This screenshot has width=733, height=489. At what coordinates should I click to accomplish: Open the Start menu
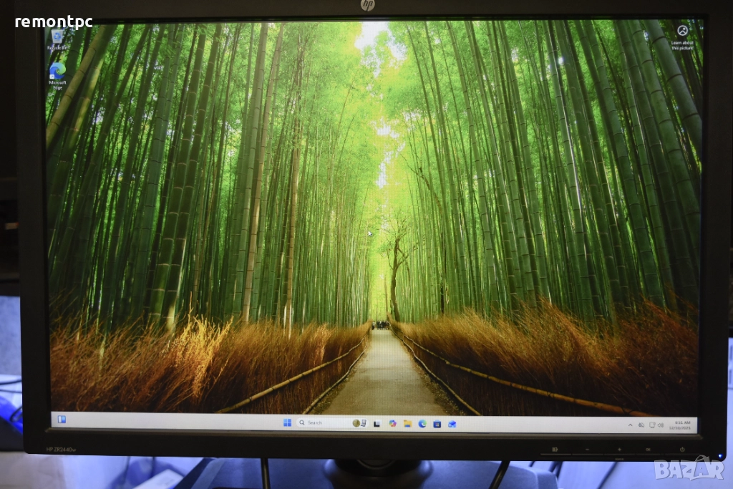287,423
